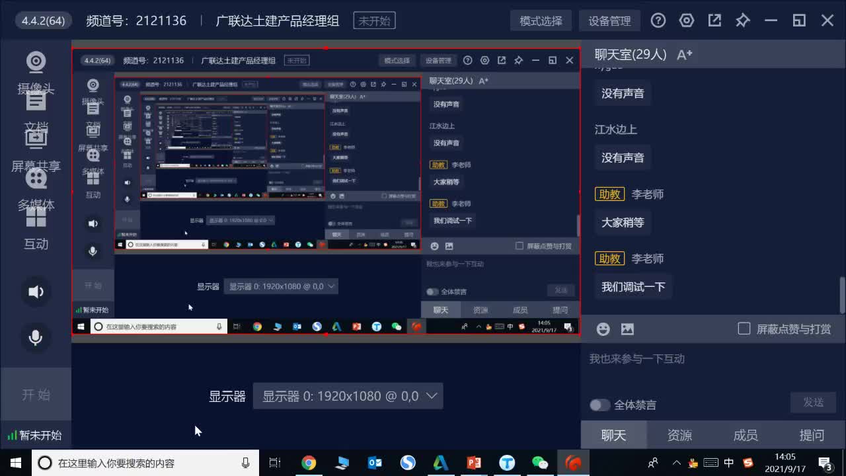
Task: Open WeChat from the taskbar
Action: coord(540,463)
